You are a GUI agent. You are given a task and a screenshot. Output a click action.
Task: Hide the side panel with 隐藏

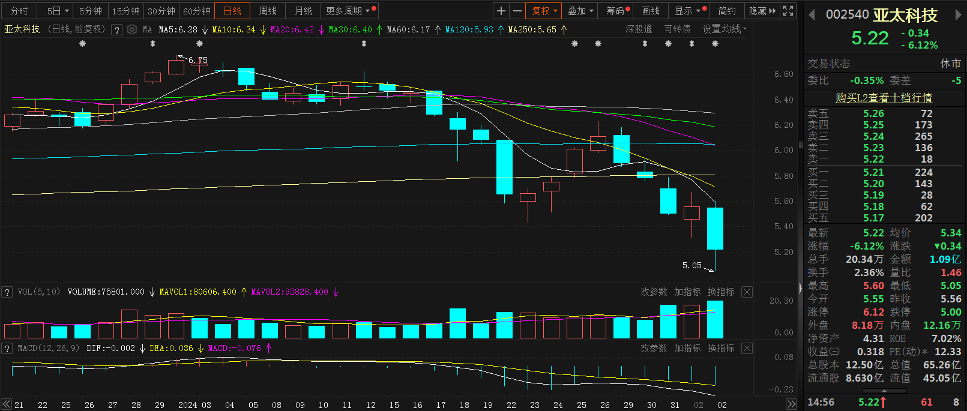(762, 11)
